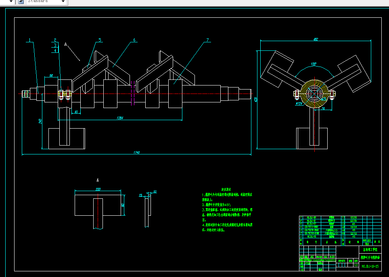389x277 pixels.
Task: Click the 429 height dimension
Action: 256,100
